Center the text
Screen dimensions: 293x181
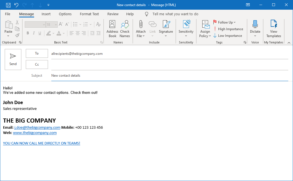(77, 33)
